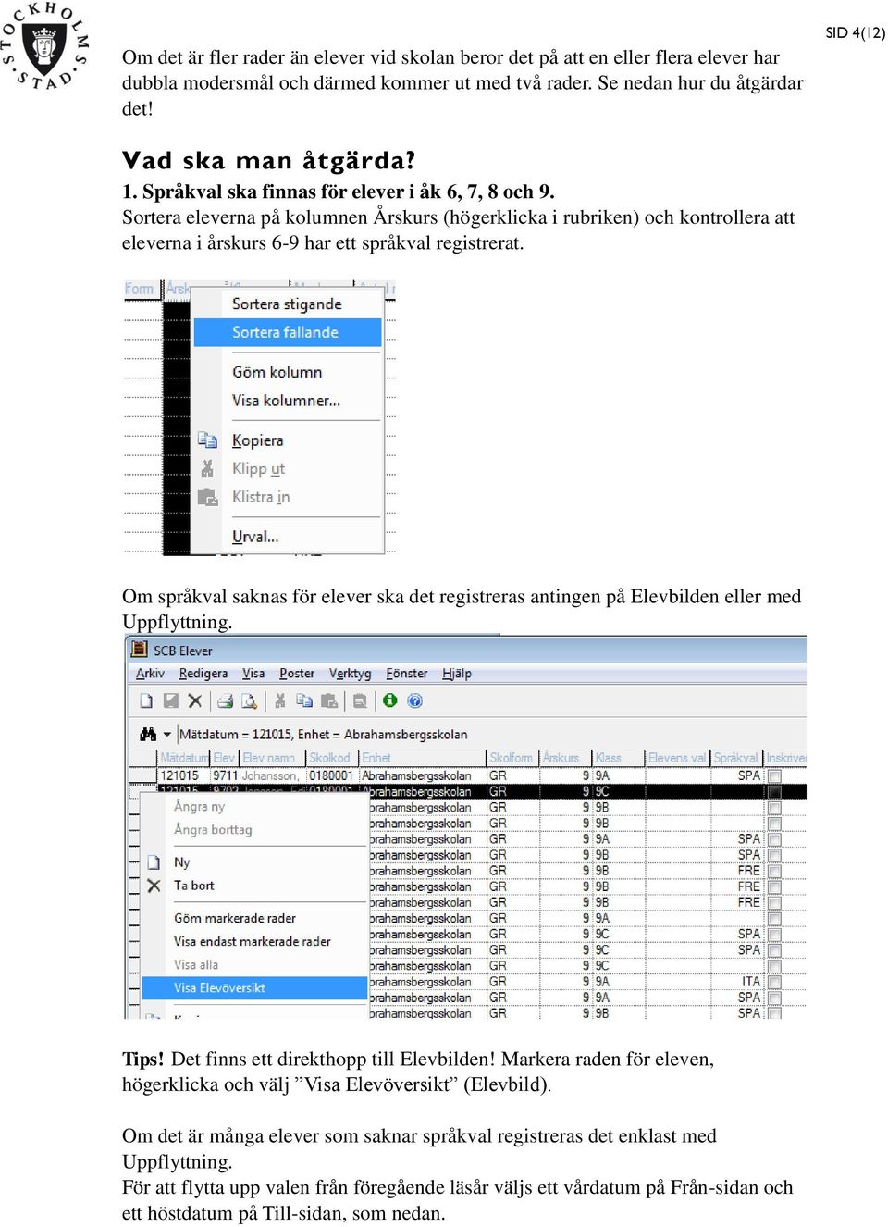
Task: Click the binoculars search icon
Action: pos(148,734)
